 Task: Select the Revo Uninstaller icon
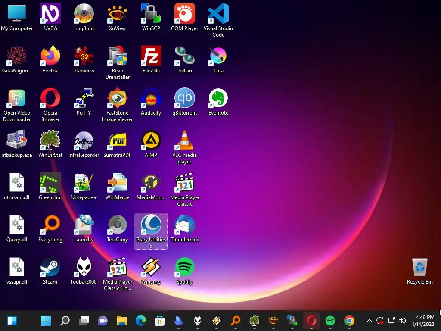(x=117, y=62)
